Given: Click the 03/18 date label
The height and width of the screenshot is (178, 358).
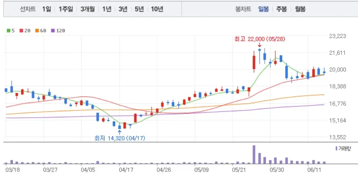Looking at the screenshot, I should (x=12, y=170).
